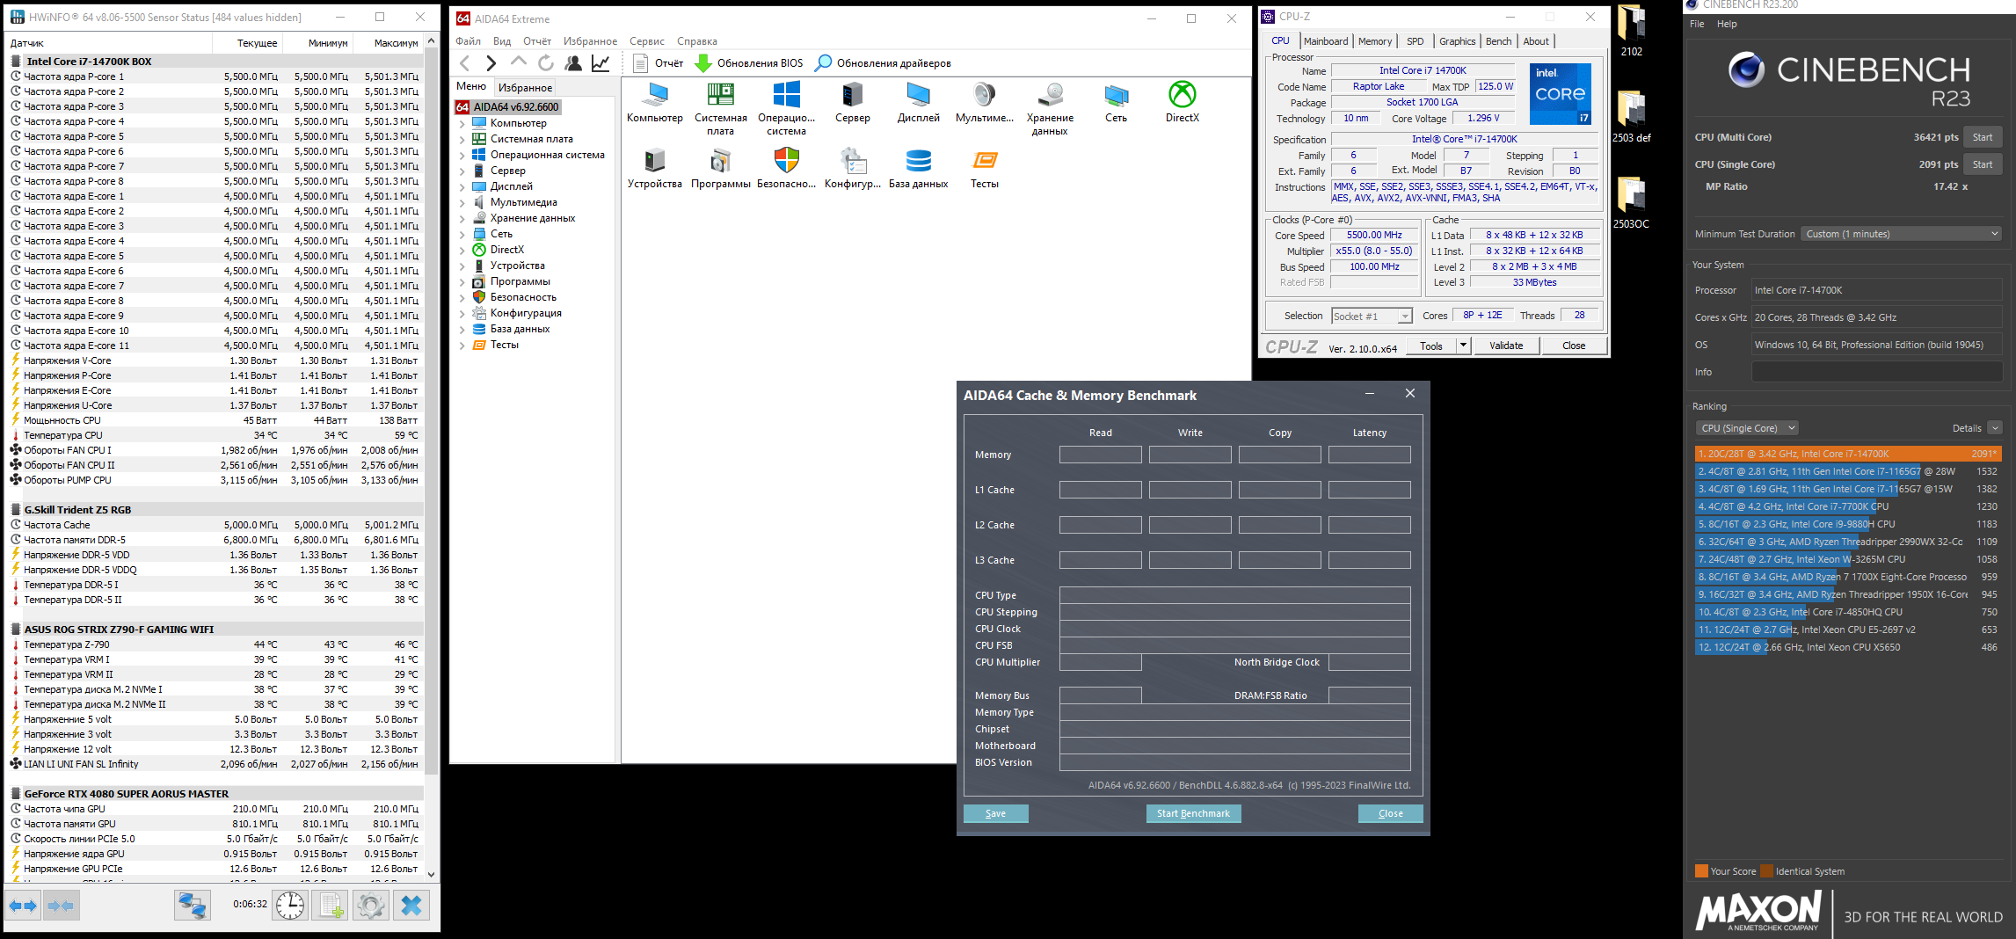This screenshot has height=939, width=2016.
Task: Switch to SPD tab in CPU-Z
Action: pyautogui.click(x=1415, y=41)
